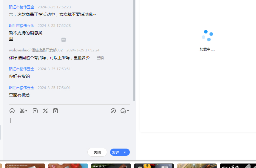The image size is (256, 168).
Task: Click message 你好有货的
Action: pyautogui.click(x=19, y=77)
